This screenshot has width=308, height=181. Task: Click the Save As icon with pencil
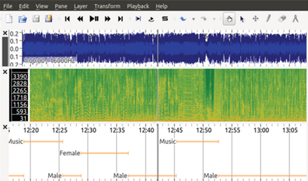click(49, 19)
